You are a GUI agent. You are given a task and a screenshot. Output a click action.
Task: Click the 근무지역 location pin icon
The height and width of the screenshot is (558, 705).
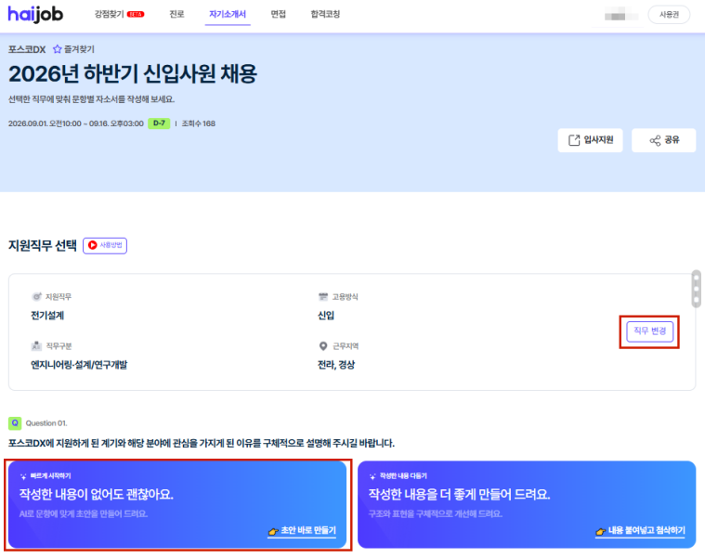point(323,346)
